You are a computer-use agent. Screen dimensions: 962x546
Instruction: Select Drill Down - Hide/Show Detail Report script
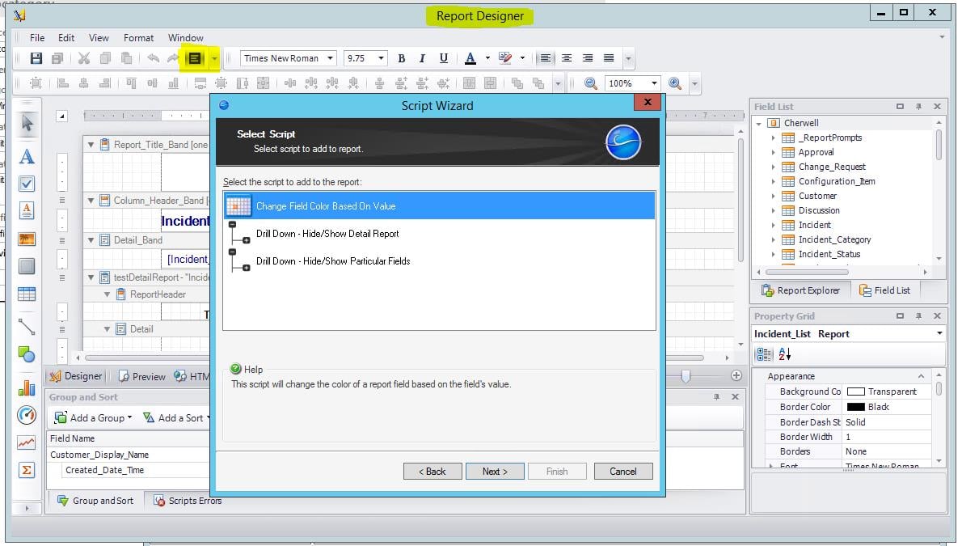[327, 234]
